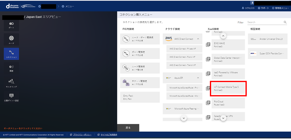
Task: Click the XaaS list up arrow
Action: click(223, 36)
